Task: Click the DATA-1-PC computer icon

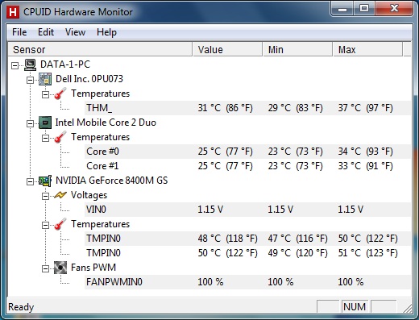Action: (x=30, y=64)
